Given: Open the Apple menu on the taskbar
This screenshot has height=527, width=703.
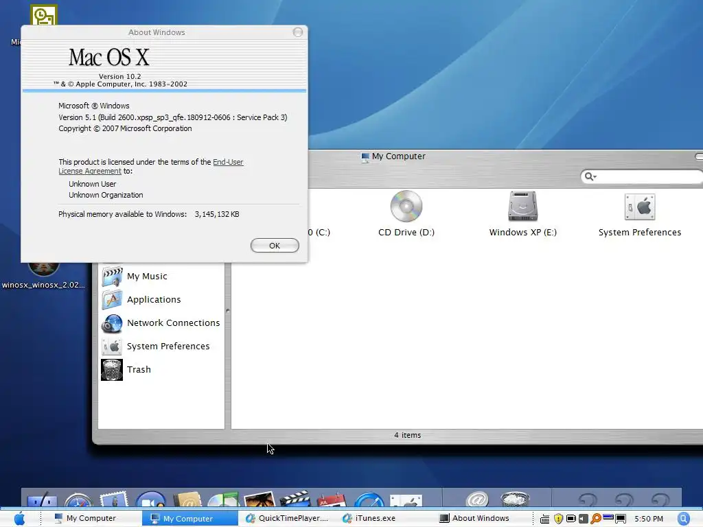Looking at the screenshot, I should tap(20, 518).
